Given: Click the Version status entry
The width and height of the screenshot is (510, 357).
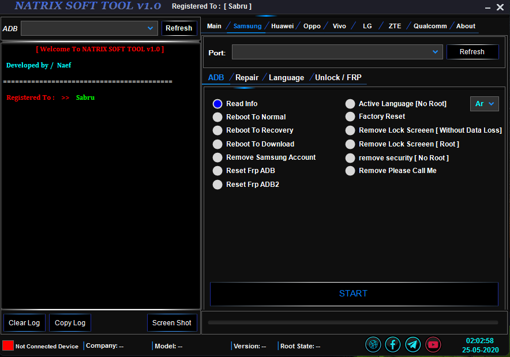Looking at the screenshot, I should point(250,346).
